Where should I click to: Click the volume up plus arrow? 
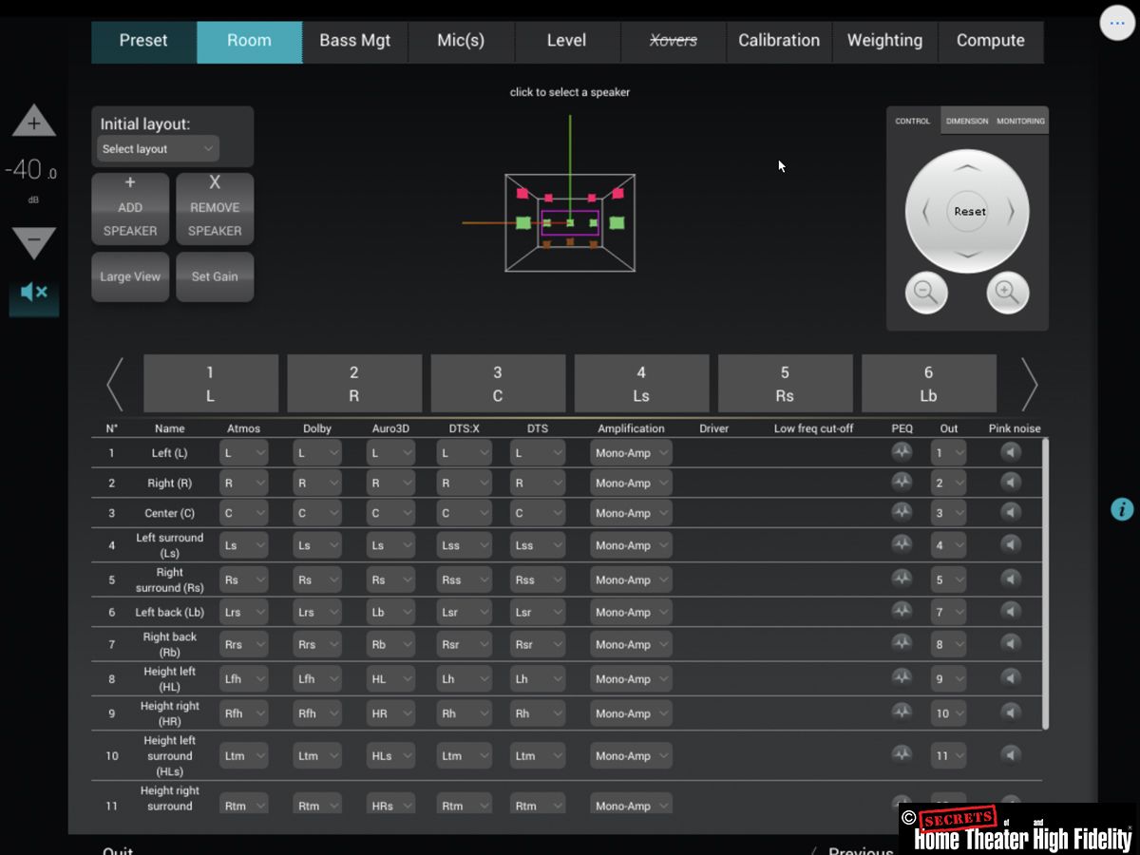[34, 122]
